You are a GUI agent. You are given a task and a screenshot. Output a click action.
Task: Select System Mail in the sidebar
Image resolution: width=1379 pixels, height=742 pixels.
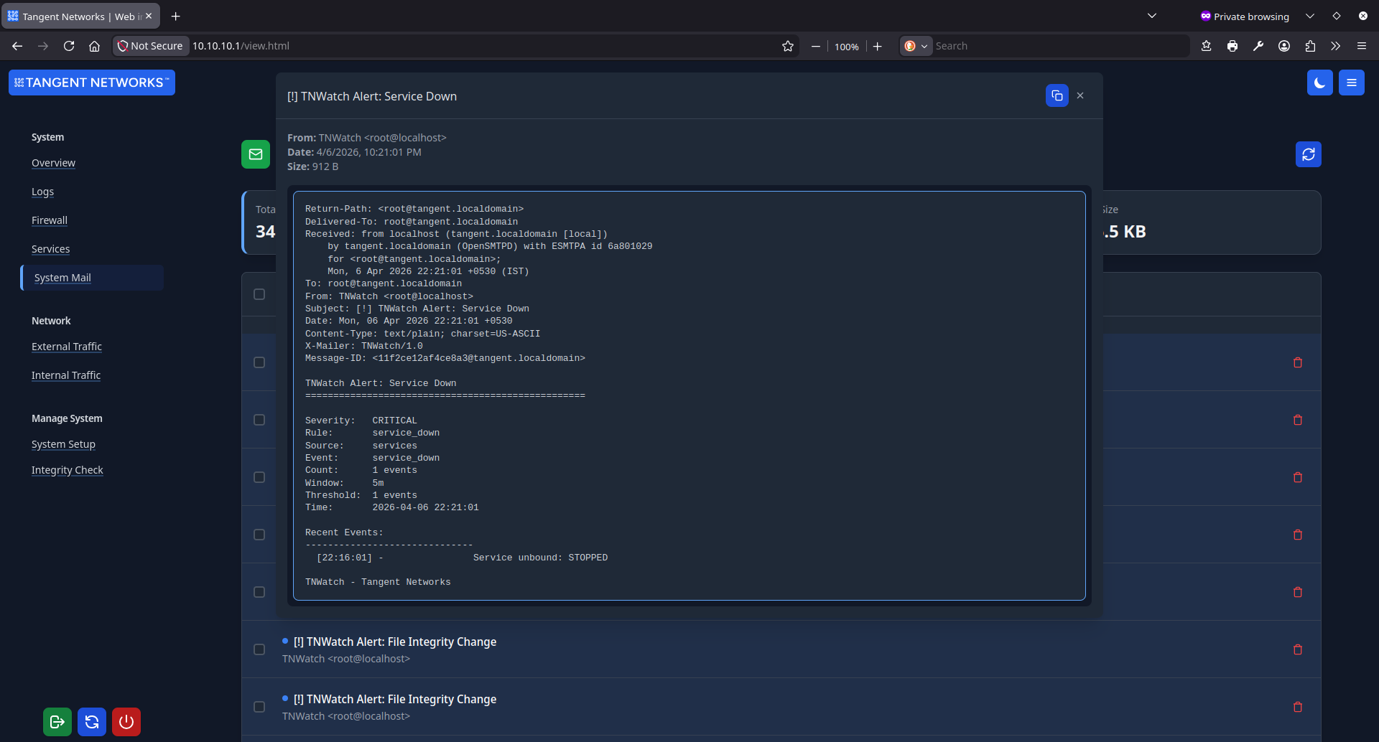pos(62,277)
